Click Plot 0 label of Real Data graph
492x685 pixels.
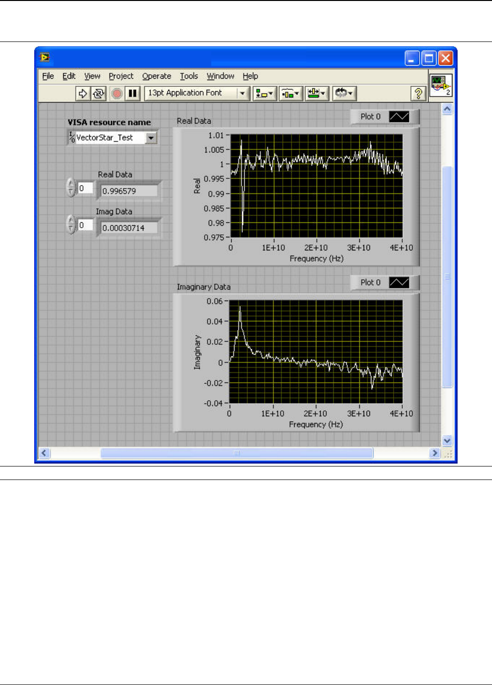370,116
